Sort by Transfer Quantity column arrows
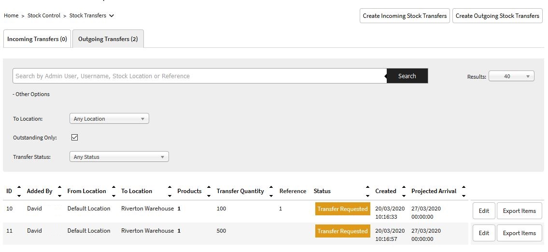Screen dimensions: 548x252 (271, 191)
